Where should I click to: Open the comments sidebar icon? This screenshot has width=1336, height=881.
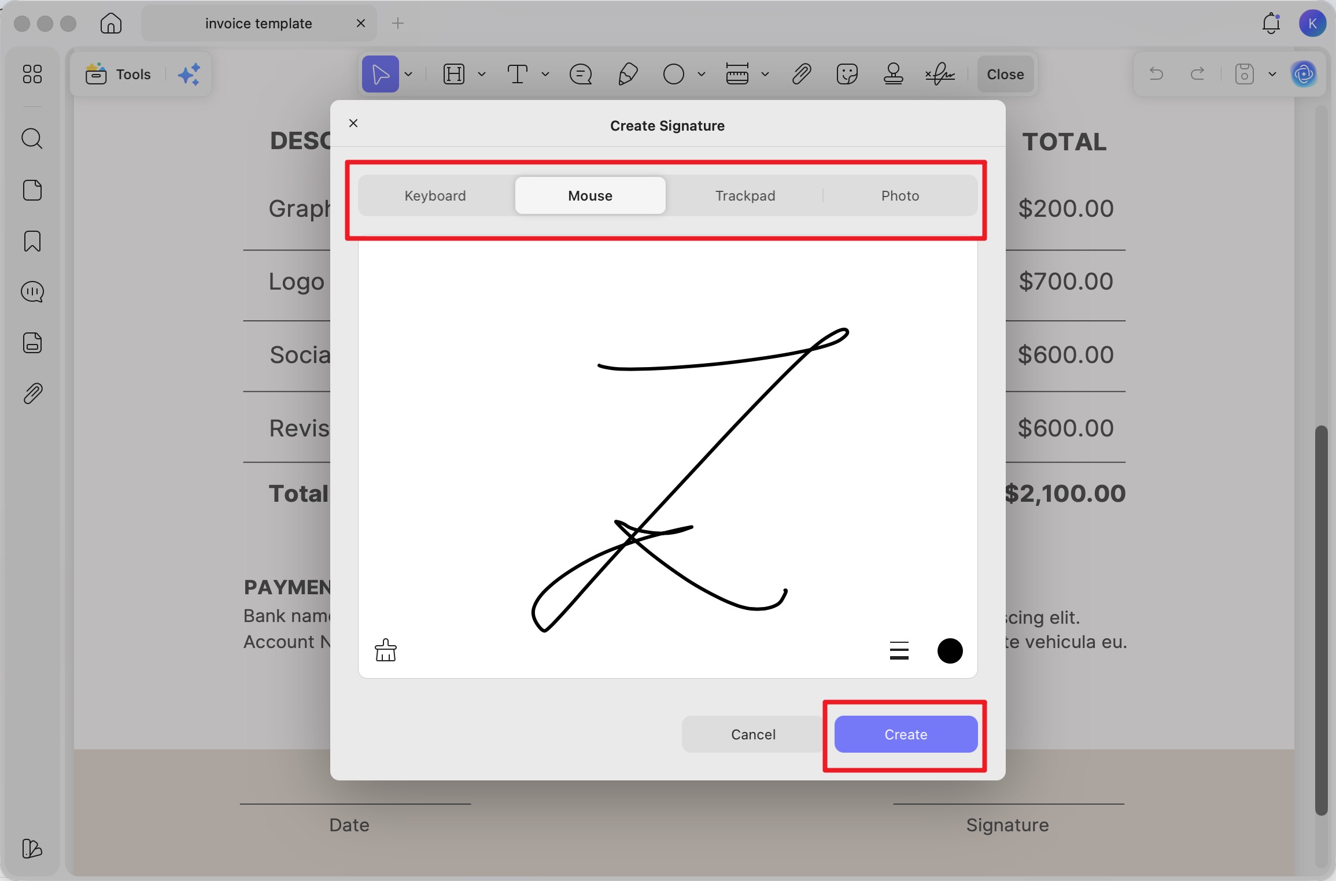tap(32, 292)
